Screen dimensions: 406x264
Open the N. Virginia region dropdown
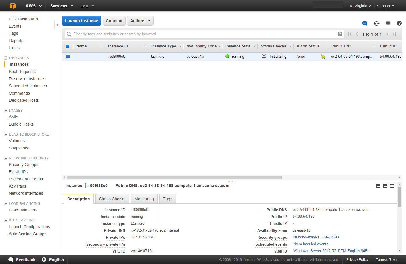coord(360,6)
